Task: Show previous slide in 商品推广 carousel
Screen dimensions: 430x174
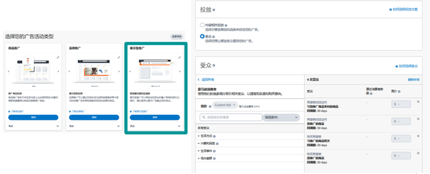Action: 8,72
